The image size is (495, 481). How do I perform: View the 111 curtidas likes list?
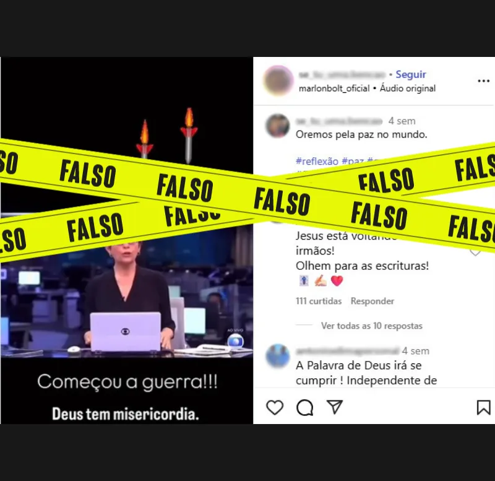click(x=319, y=301)
